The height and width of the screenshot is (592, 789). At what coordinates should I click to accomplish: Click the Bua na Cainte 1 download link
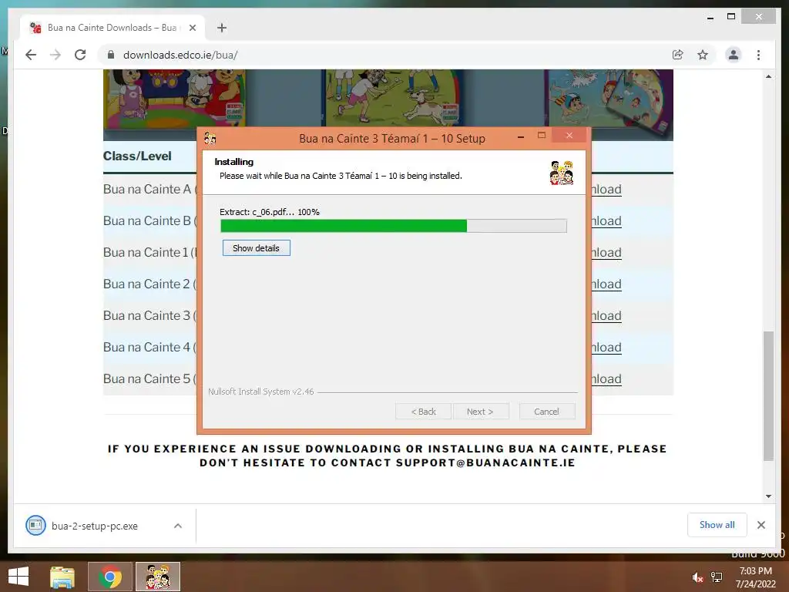606,252
